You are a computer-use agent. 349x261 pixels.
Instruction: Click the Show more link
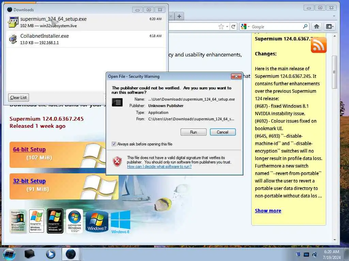[x=268, y=211]
